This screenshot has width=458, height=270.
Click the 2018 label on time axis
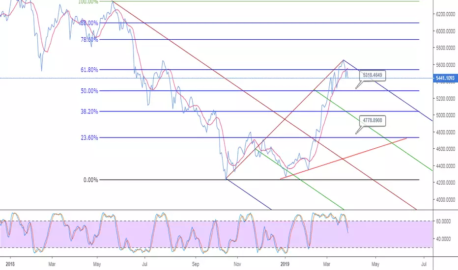click(x=10, y=264)
